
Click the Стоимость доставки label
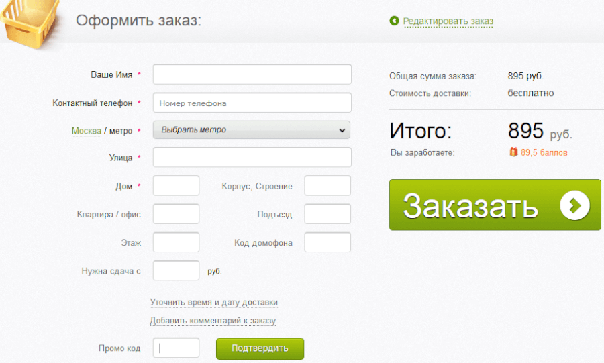430,93
